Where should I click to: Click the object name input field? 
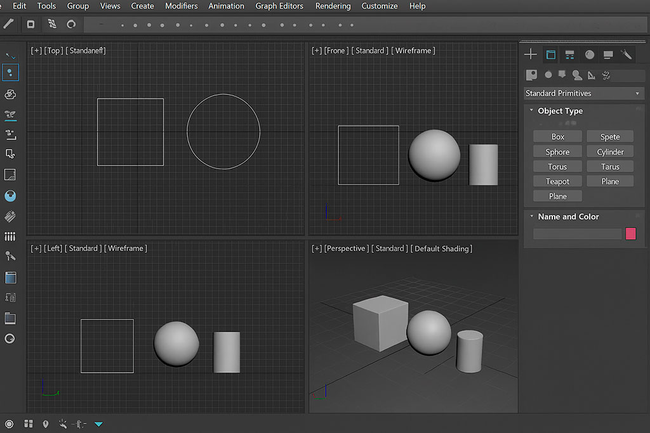click(577, 234)
